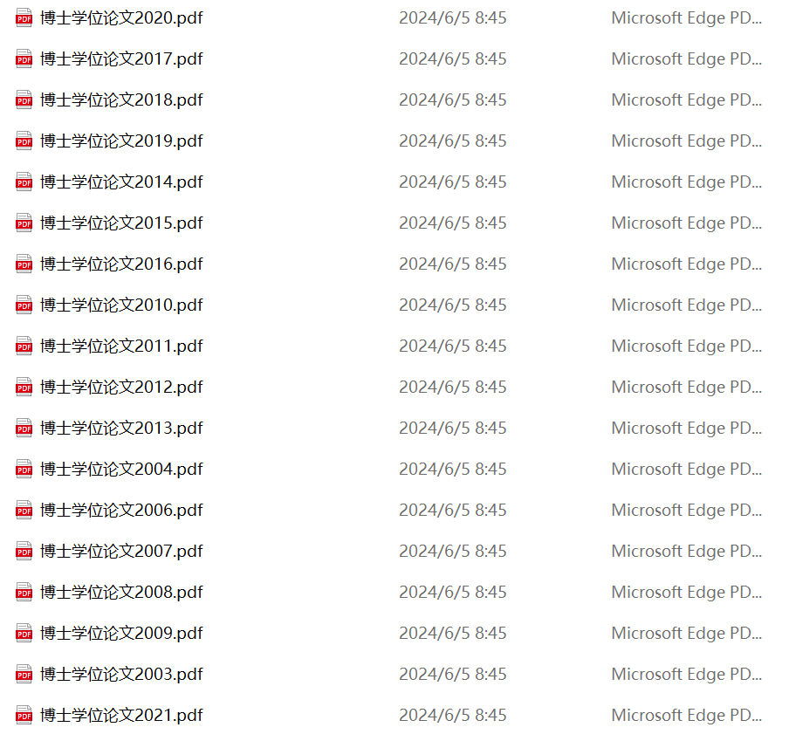Click the PDF icon next to 博士学位论文2013.pdf
789x734 pixels.
point(24,429)
